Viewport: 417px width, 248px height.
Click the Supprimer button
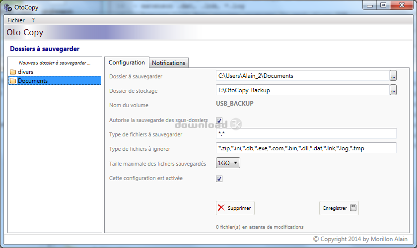point(235,208)
